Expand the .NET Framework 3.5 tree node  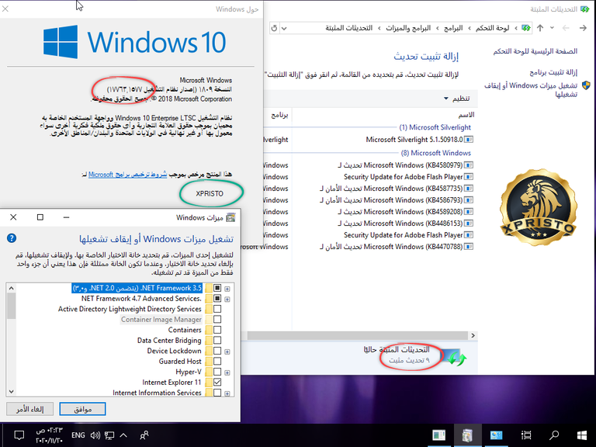(x=227, y=289)
